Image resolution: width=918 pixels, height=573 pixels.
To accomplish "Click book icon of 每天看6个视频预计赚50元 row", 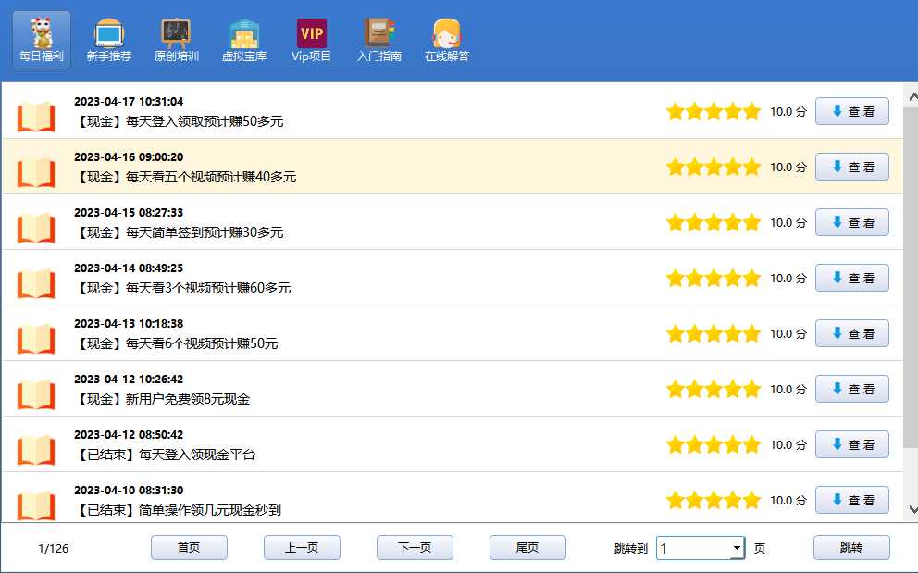I will (x=36, y=339).
